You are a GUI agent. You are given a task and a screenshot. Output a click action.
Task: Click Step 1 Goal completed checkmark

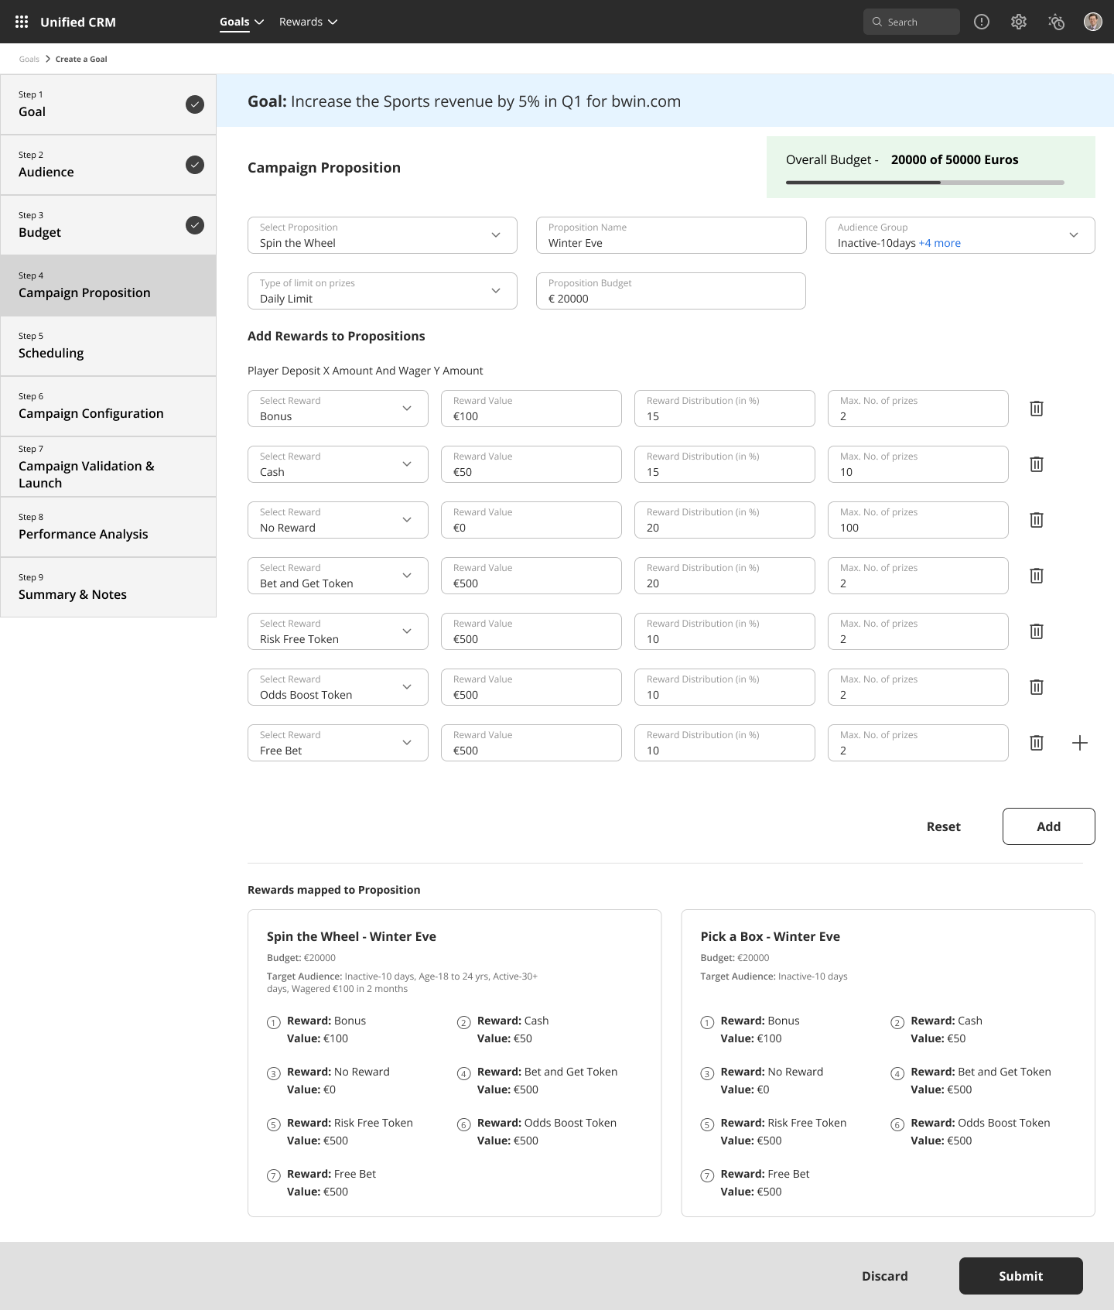[195, 104]
